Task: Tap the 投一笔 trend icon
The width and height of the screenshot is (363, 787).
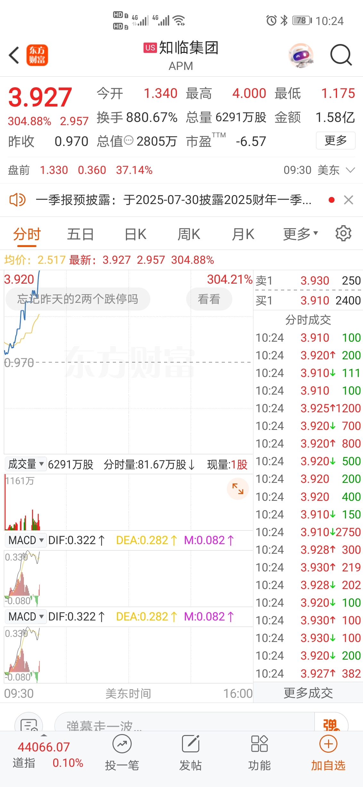Action: tap(122, 744)
